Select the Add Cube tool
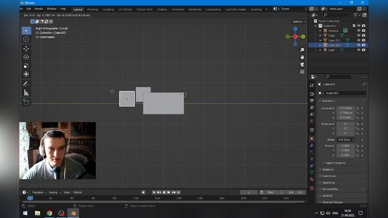The image size is (388, 218). [26, 102]
